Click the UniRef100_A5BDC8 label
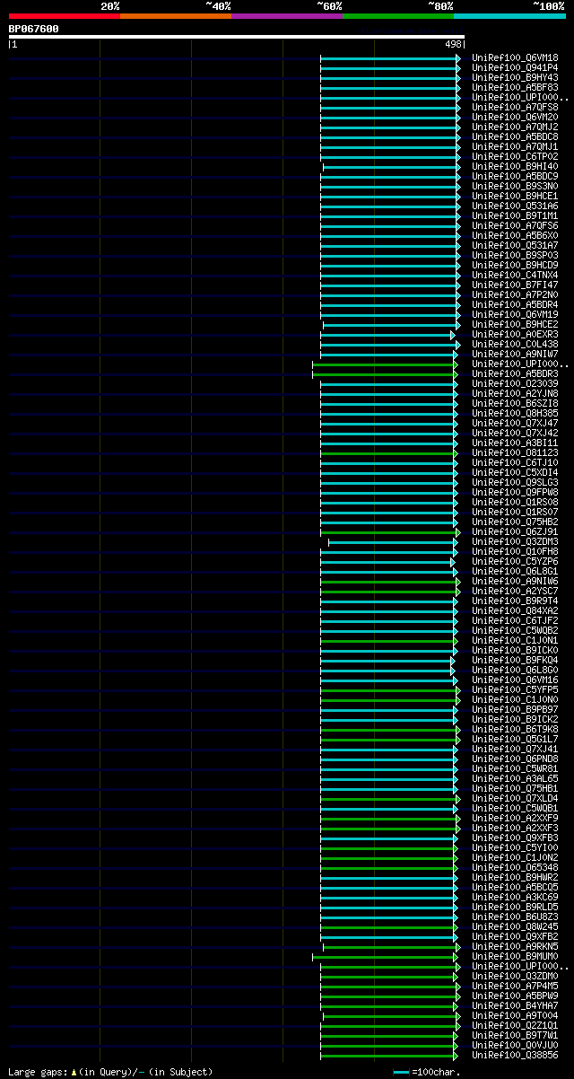The height and width of the screenshot is (1079, 574). pos(515,136)
